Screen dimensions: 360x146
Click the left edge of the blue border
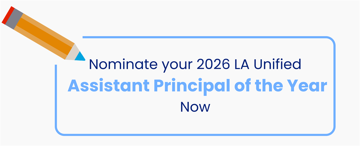(56, 98)
